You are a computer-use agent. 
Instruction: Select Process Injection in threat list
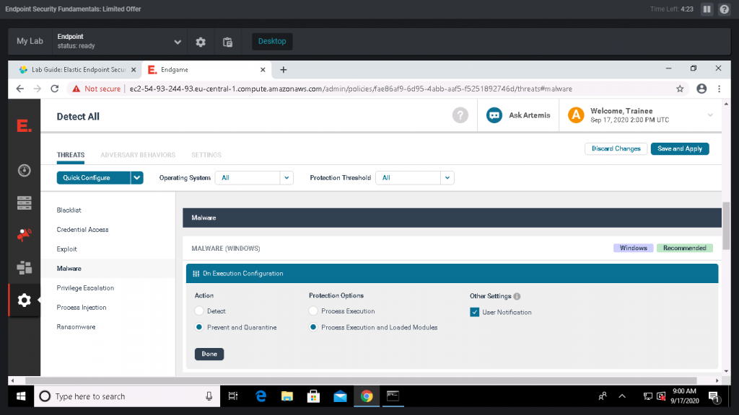click(x=82, y=307)
